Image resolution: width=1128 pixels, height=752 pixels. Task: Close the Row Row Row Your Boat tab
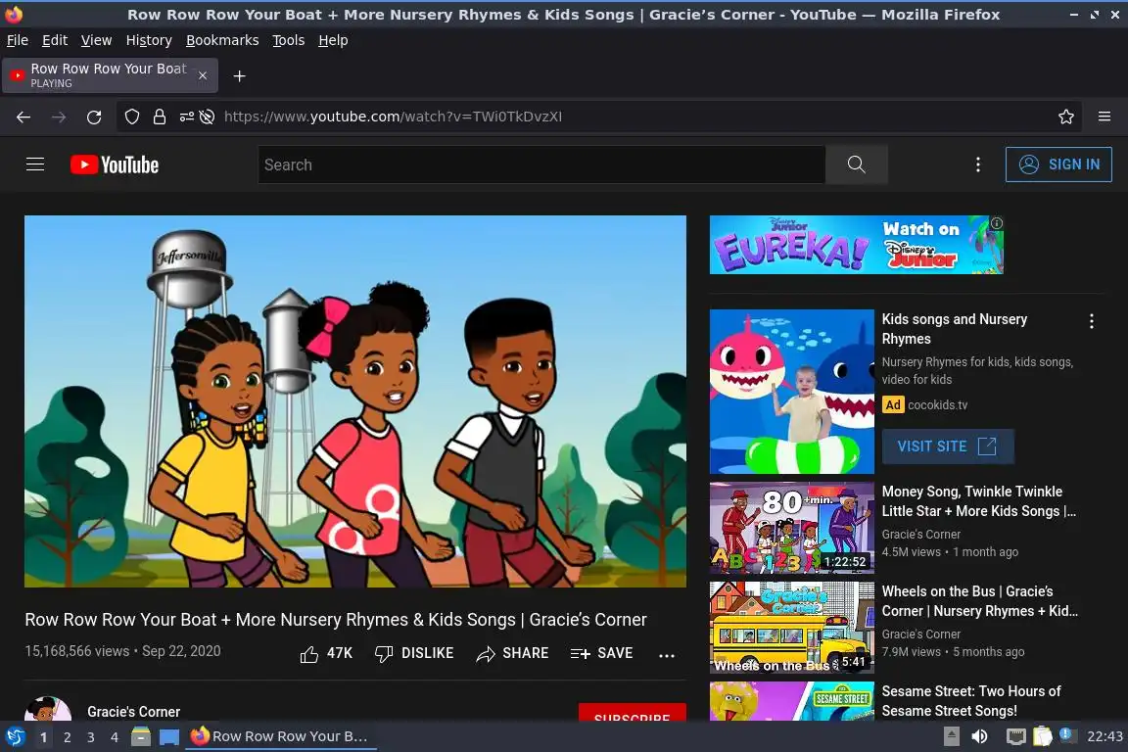click(x=203, y=75)
